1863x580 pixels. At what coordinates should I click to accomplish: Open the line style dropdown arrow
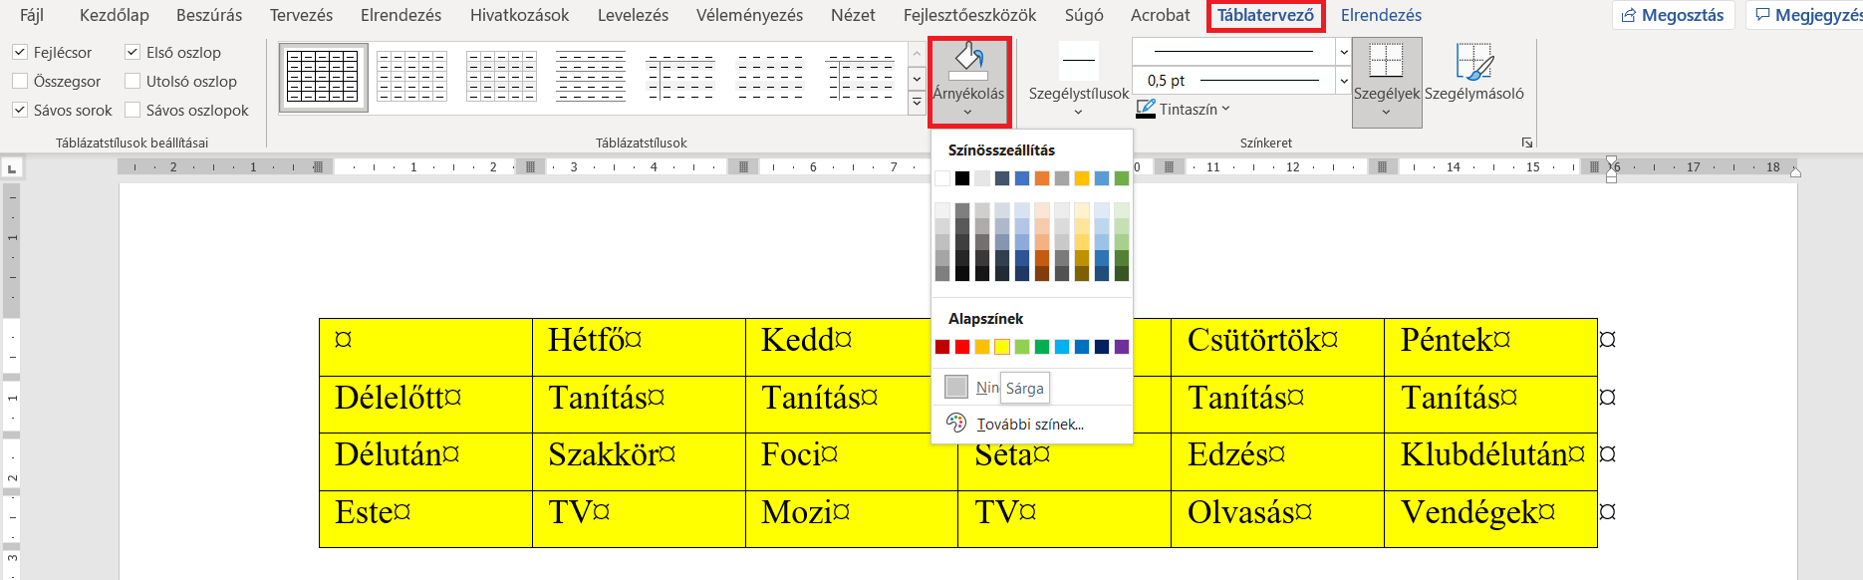click(1343, 51)
